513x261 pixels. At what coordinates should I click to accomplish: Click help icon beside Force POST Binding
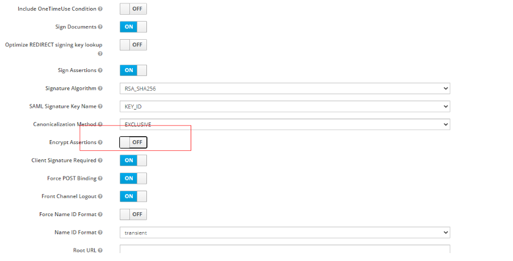pos(100,178)
